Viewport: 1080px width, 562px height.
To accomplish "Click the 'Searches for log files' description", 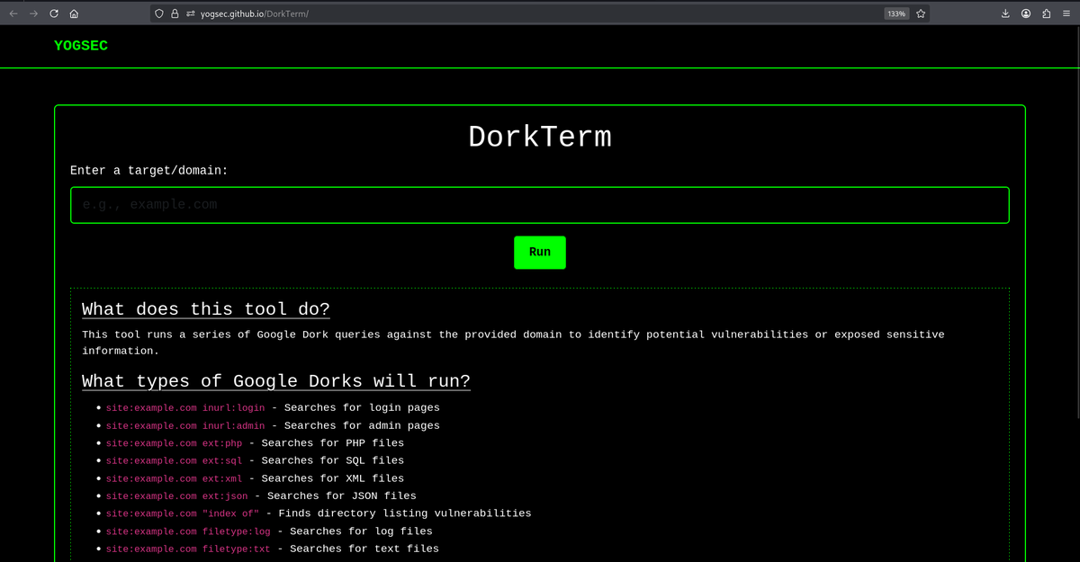I will click(x=362, y=531).
